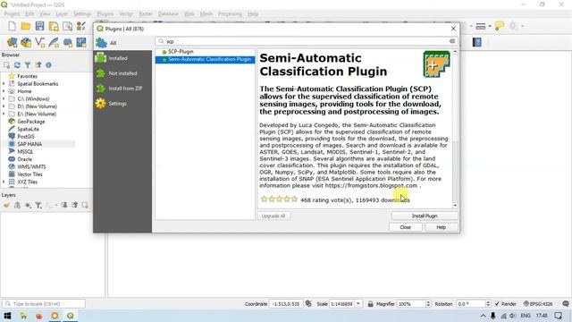Click Add Selected Layers icon in Browser panel
572x322 pixels.
point(6,65)
